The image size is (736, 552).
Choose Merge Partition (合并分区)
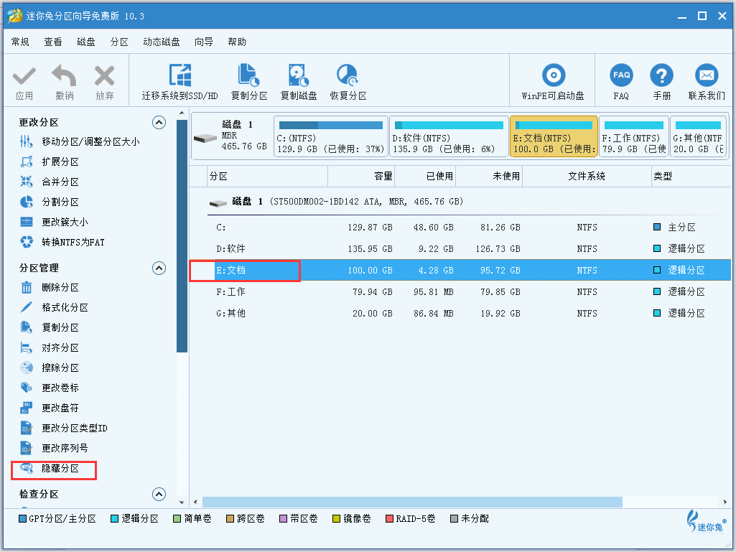[50, 182]
